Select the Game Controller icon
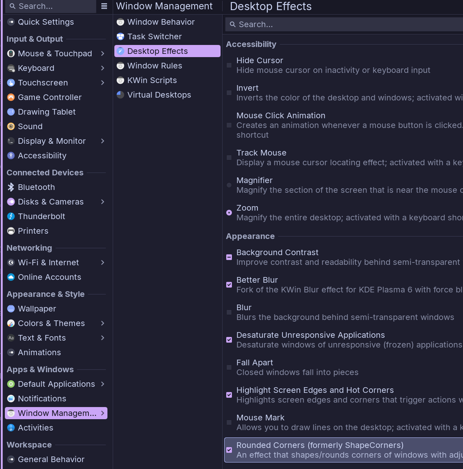 [x=11, y=97]
